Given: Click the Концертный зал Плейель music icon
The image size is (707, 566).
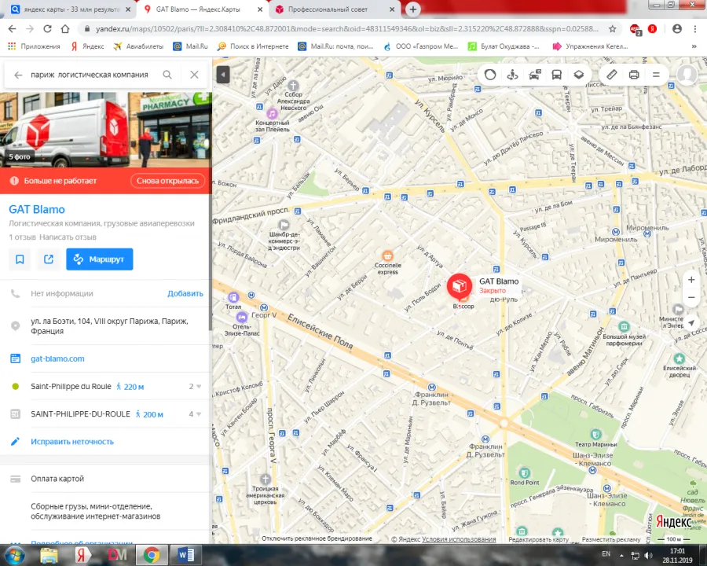Looking at the screenshot, I should point(272,114).
